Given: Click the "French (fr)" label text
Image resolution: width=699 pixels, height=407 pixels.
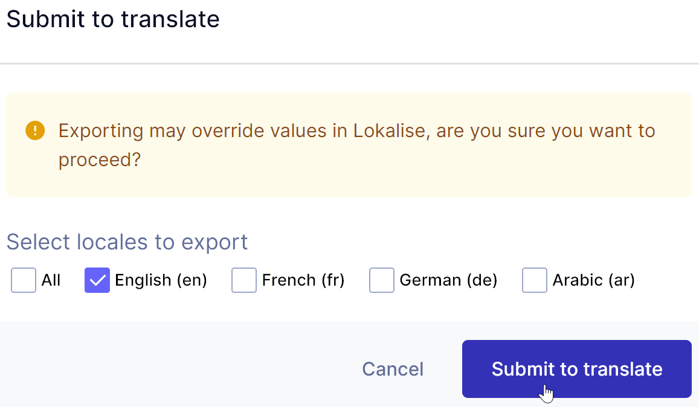Looking at the screenshot, I should [x=303, y=280].
